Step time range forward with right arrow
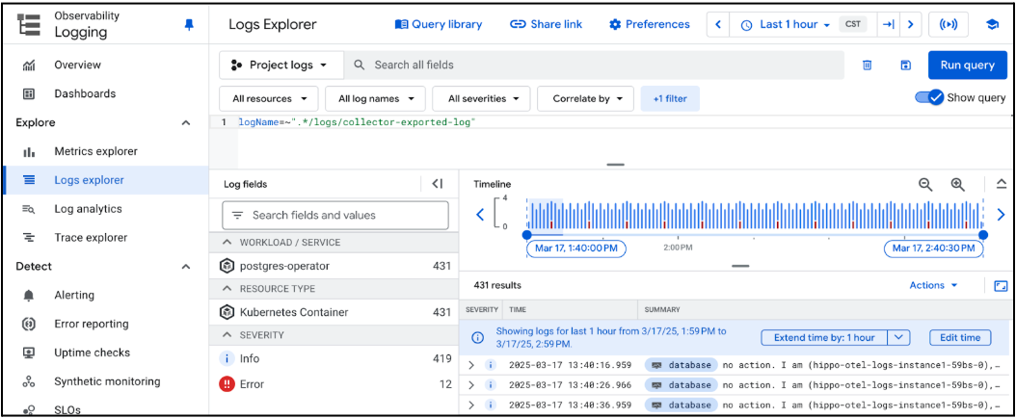The height and width of the screenshot is (418, 1016). coord(910,25)
